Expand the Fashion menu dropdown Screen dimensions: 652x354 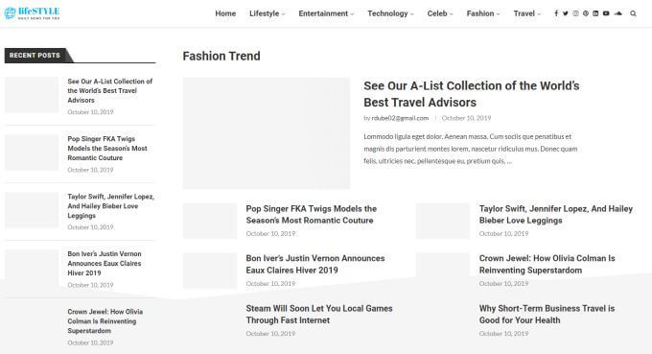click(483, 13)
